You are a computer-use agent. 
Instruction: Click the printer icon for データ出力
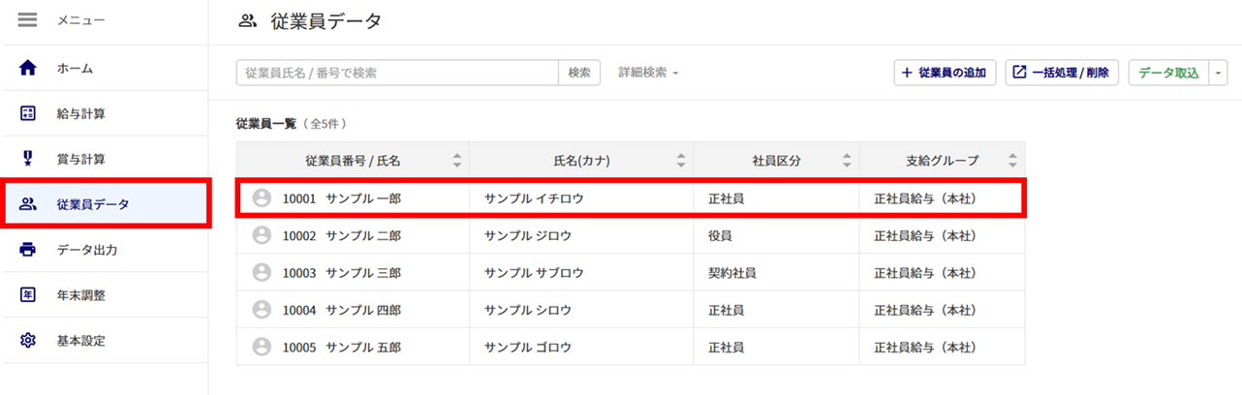[28, 250]
